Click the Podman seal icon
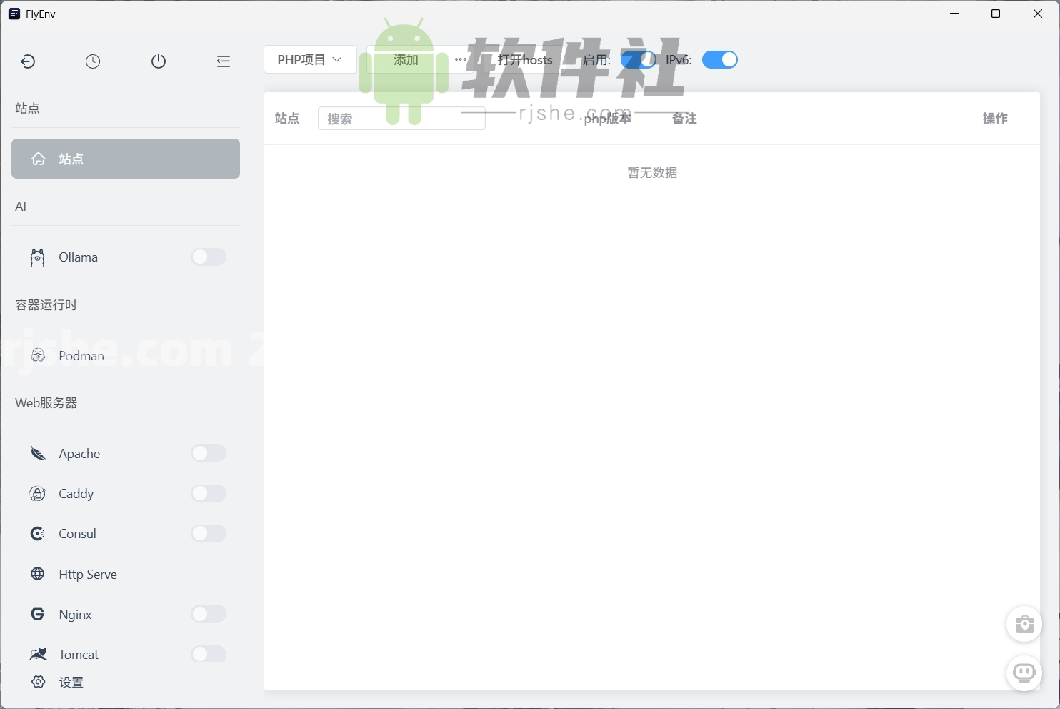Image resolution: width=1060 pixels, height=709 pixels. pyautogui.click(x=37, y=355)
